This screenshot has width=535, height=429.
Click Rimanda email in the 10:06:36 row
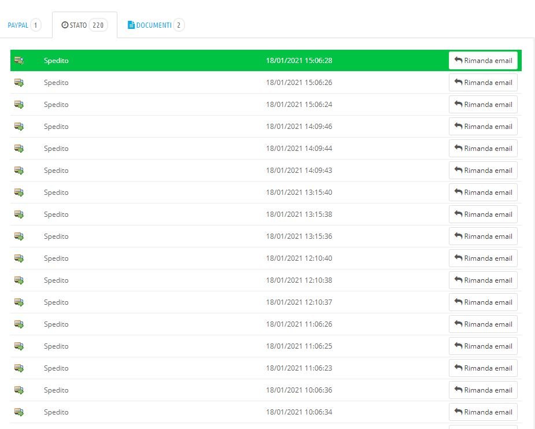(x=483, y=390)
